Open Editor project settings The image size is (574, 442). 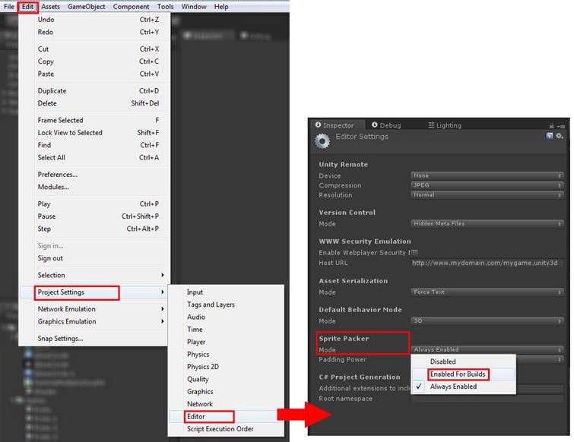tap(226, 416)
